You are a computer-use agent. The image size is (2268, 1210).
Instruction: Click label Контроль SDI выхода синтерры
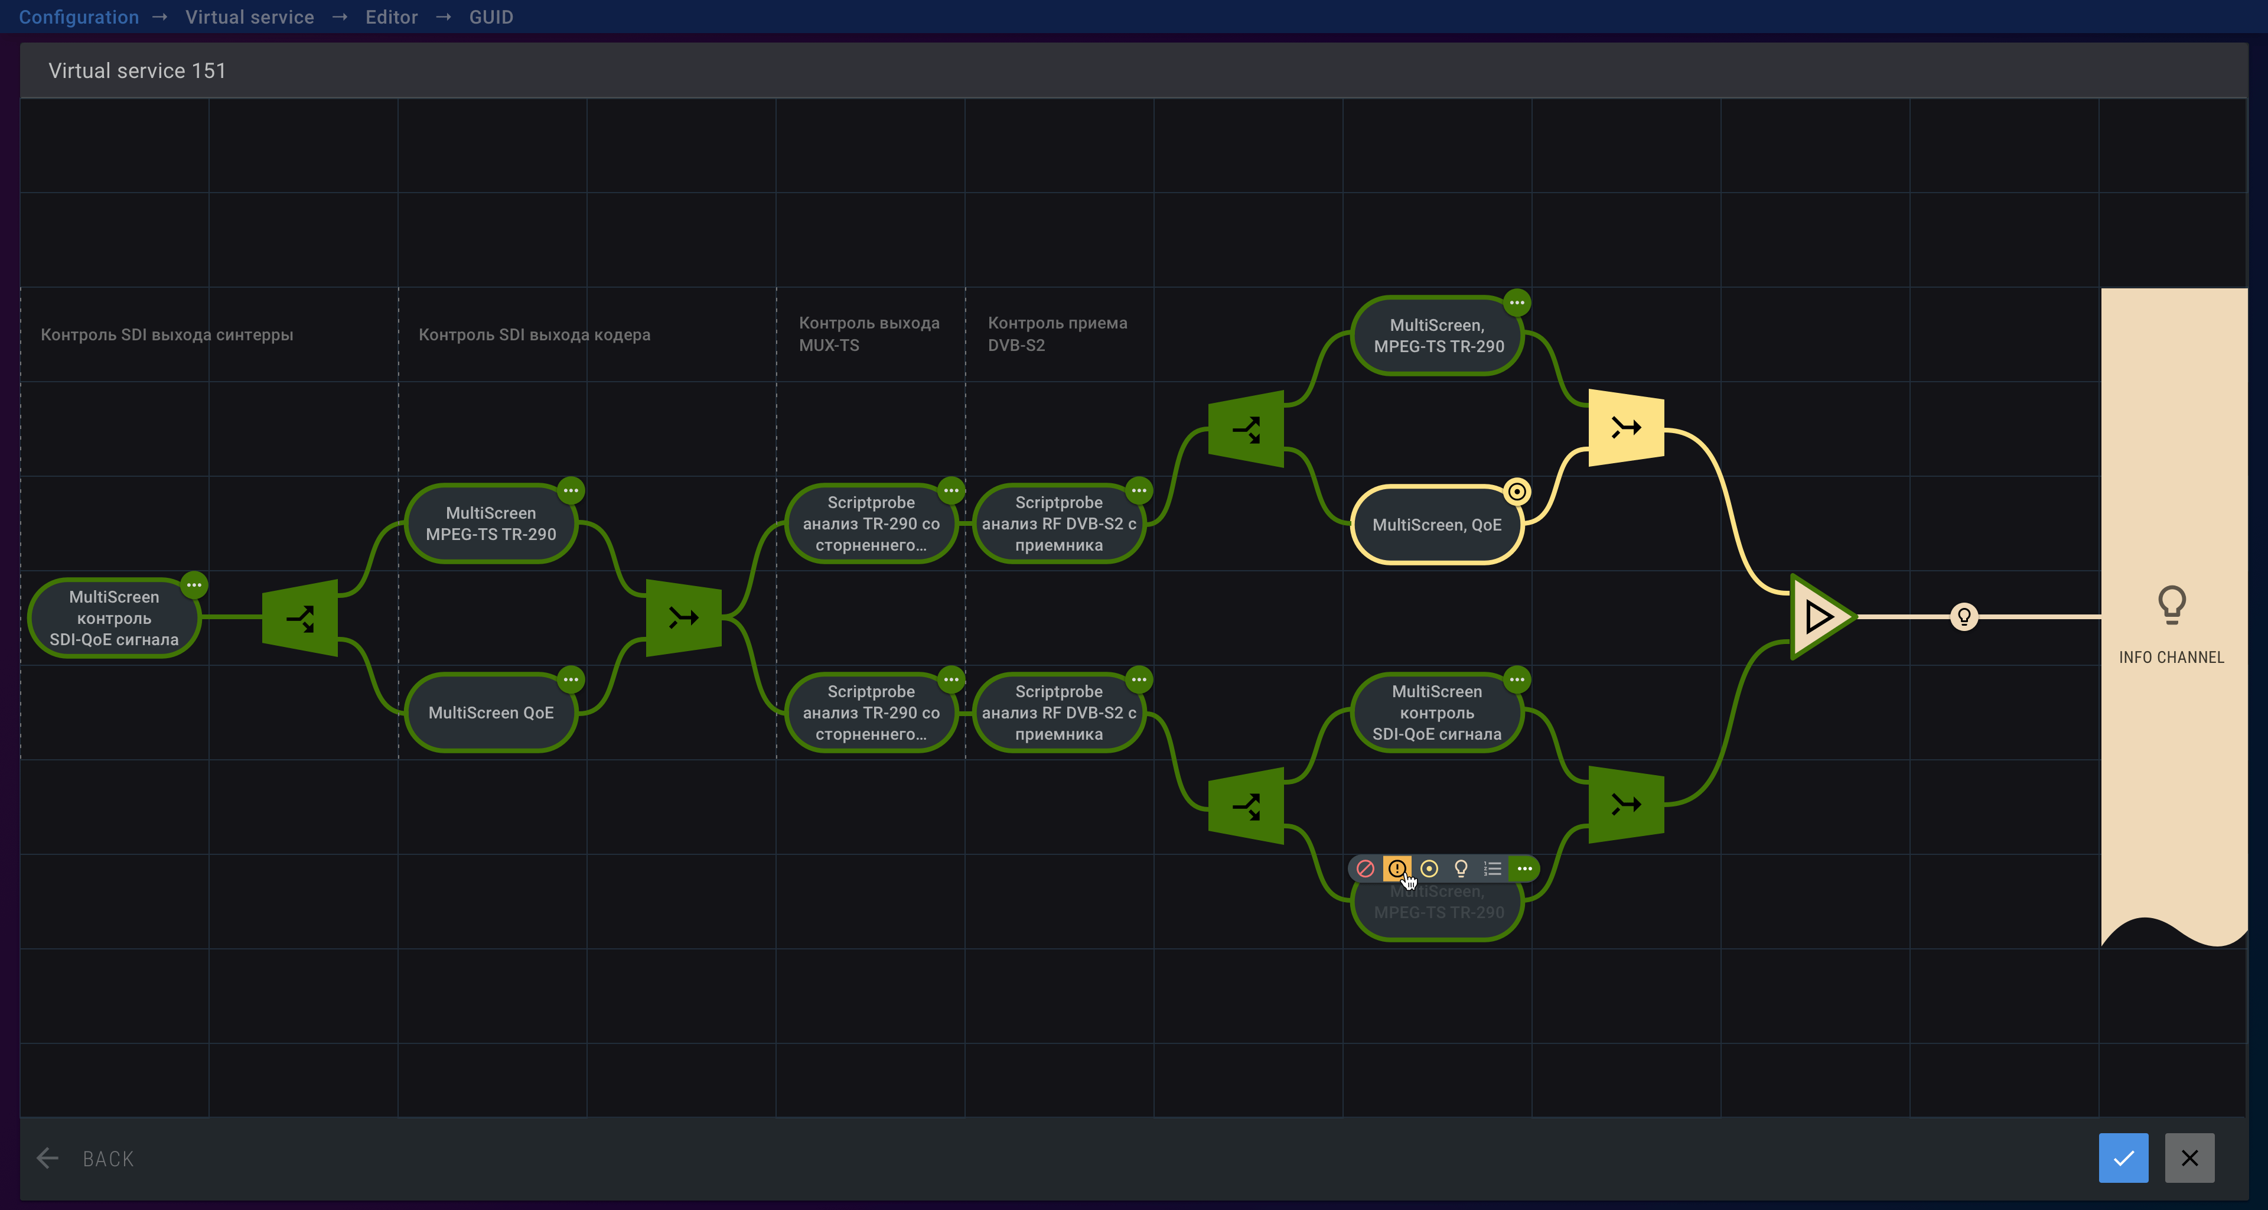(167, 334)
